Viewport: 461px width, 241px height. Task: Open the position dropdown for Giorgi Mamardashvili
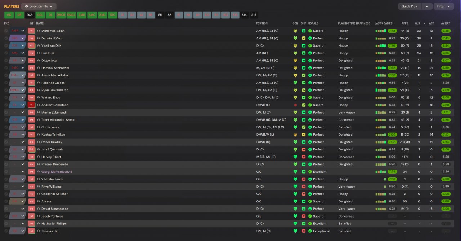[18, 172]
